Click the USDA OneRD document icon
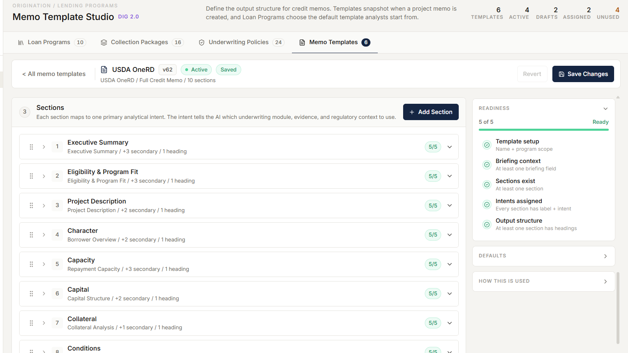628x353 pixels. coord(104,69)
